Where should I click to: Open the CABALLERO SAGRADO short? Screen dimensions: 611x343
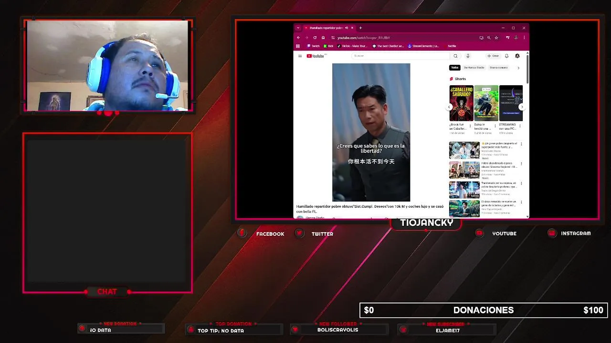(x=461, y=103)
